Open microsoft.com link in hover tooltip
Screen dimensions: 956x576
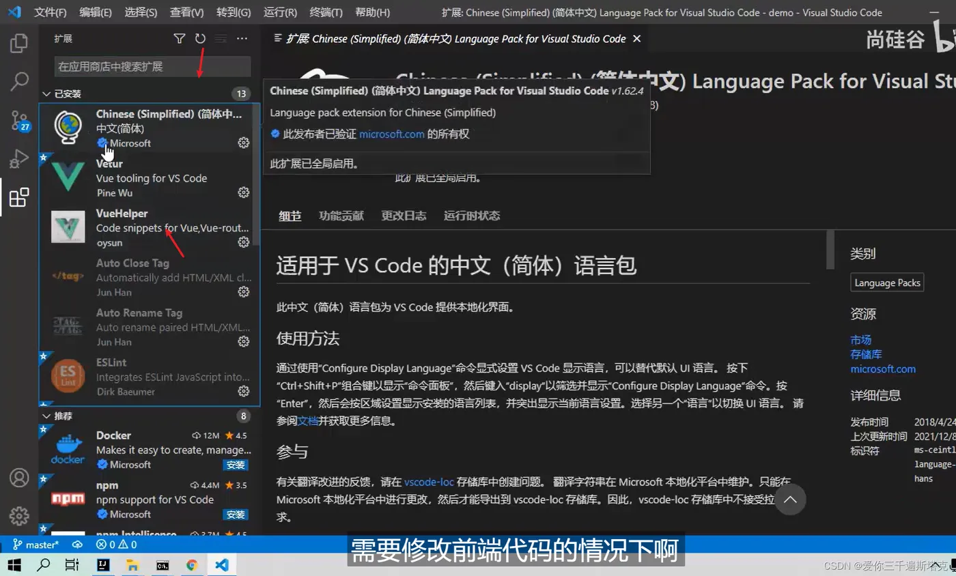392,134
